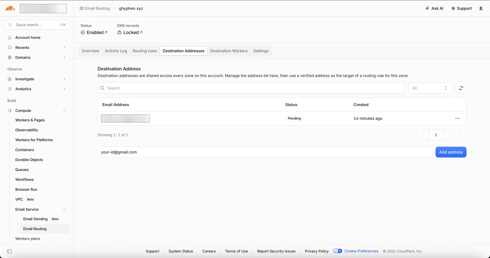The image size is (490, 258).
Task: Switch to the Activity Log tab
Action: tap(116, 51)
